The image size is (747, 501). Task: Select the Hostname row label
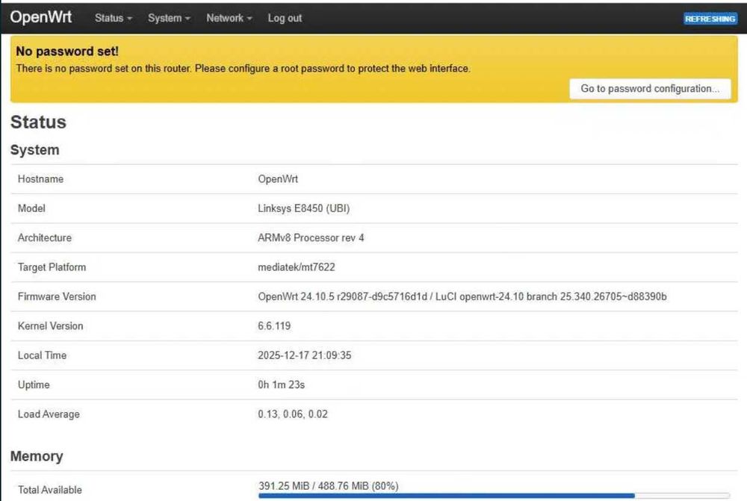(x=40, y=179)
